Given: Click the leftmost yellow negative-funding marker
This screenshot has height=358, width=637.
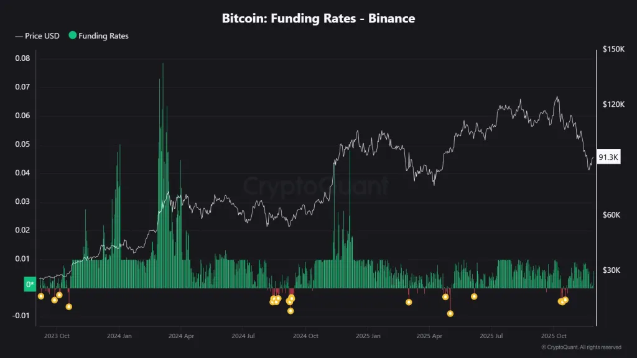Looking at the screenshot, I should click(x=41, y=296).
